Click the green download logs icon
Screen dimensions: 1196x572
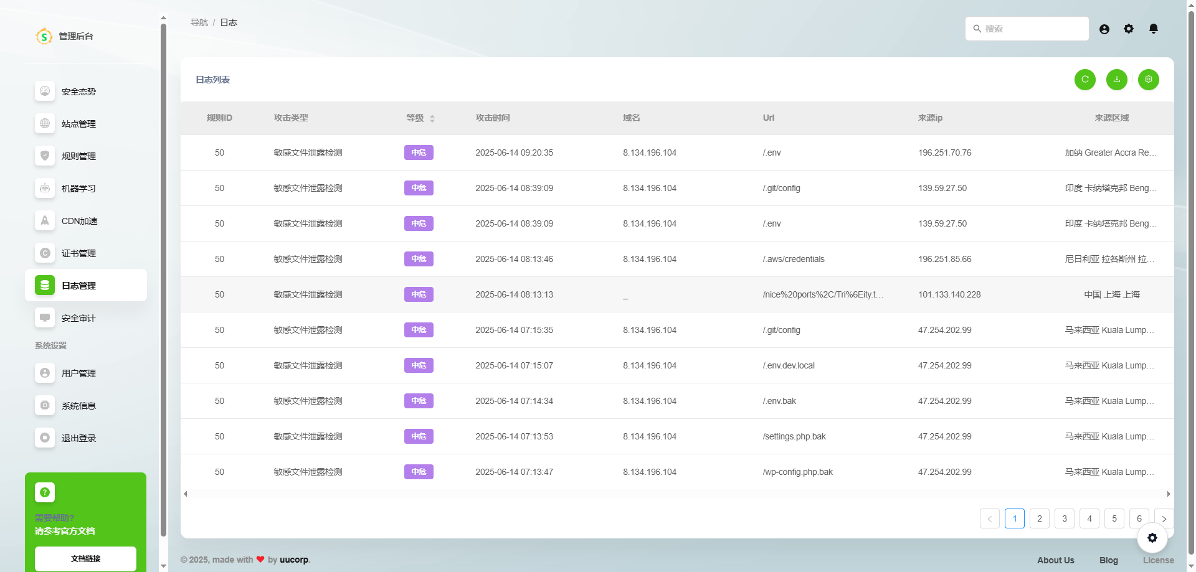tap(1116, 80)
